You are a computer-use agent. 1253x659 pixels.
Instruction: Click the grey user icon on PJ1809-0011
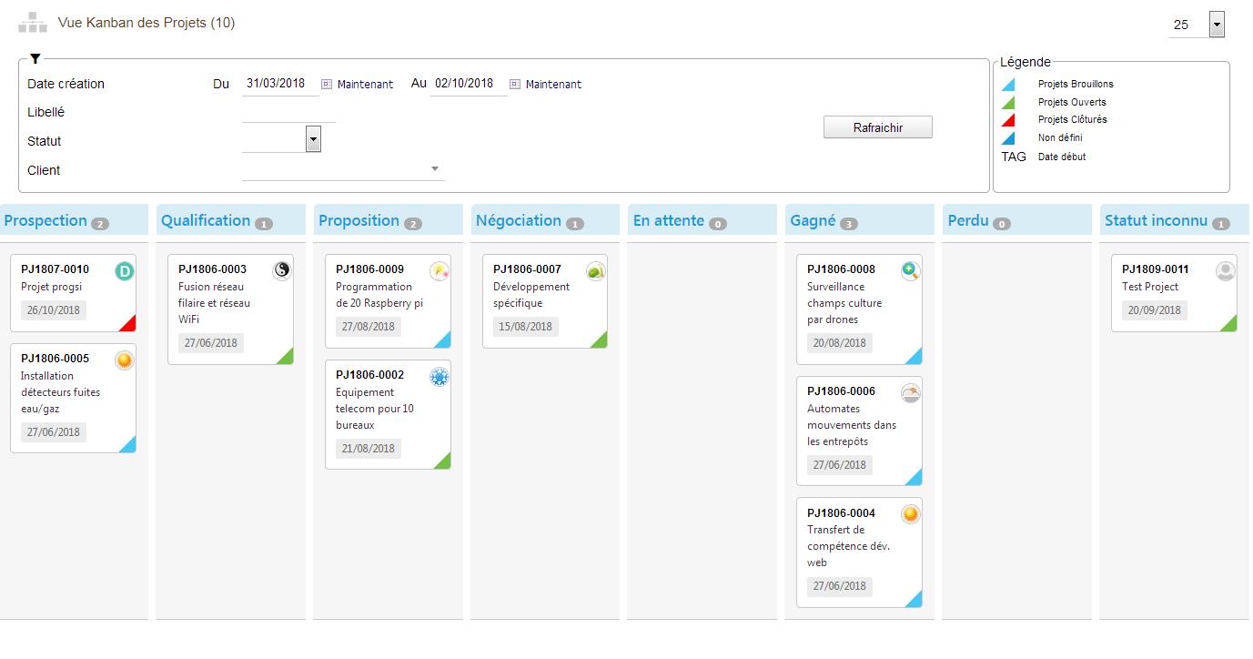click(1226, 270)
